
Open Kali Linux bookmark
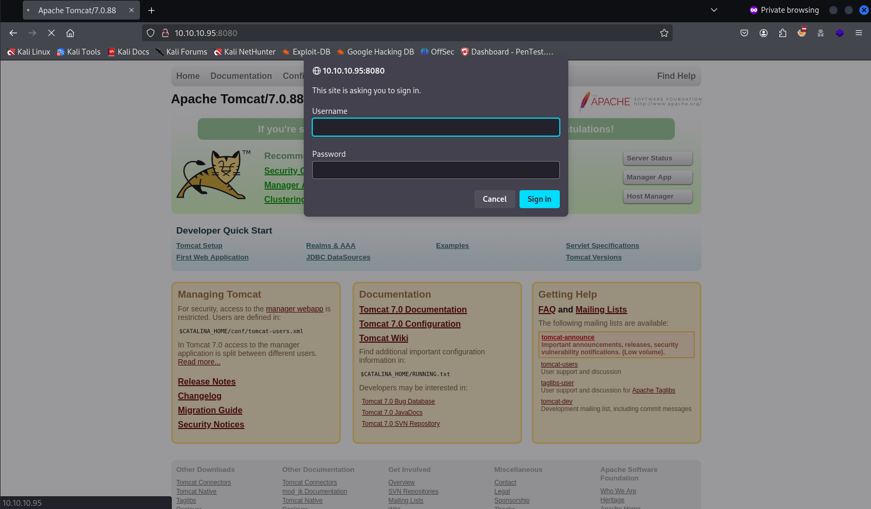click(x=29, y=52)
